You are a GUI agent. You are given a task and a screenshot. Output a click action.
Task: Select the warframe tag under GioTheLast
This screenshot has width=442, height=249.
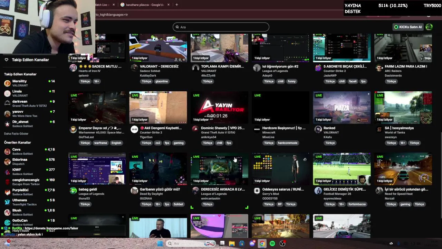pyautogui.click(x=100, y=143)
